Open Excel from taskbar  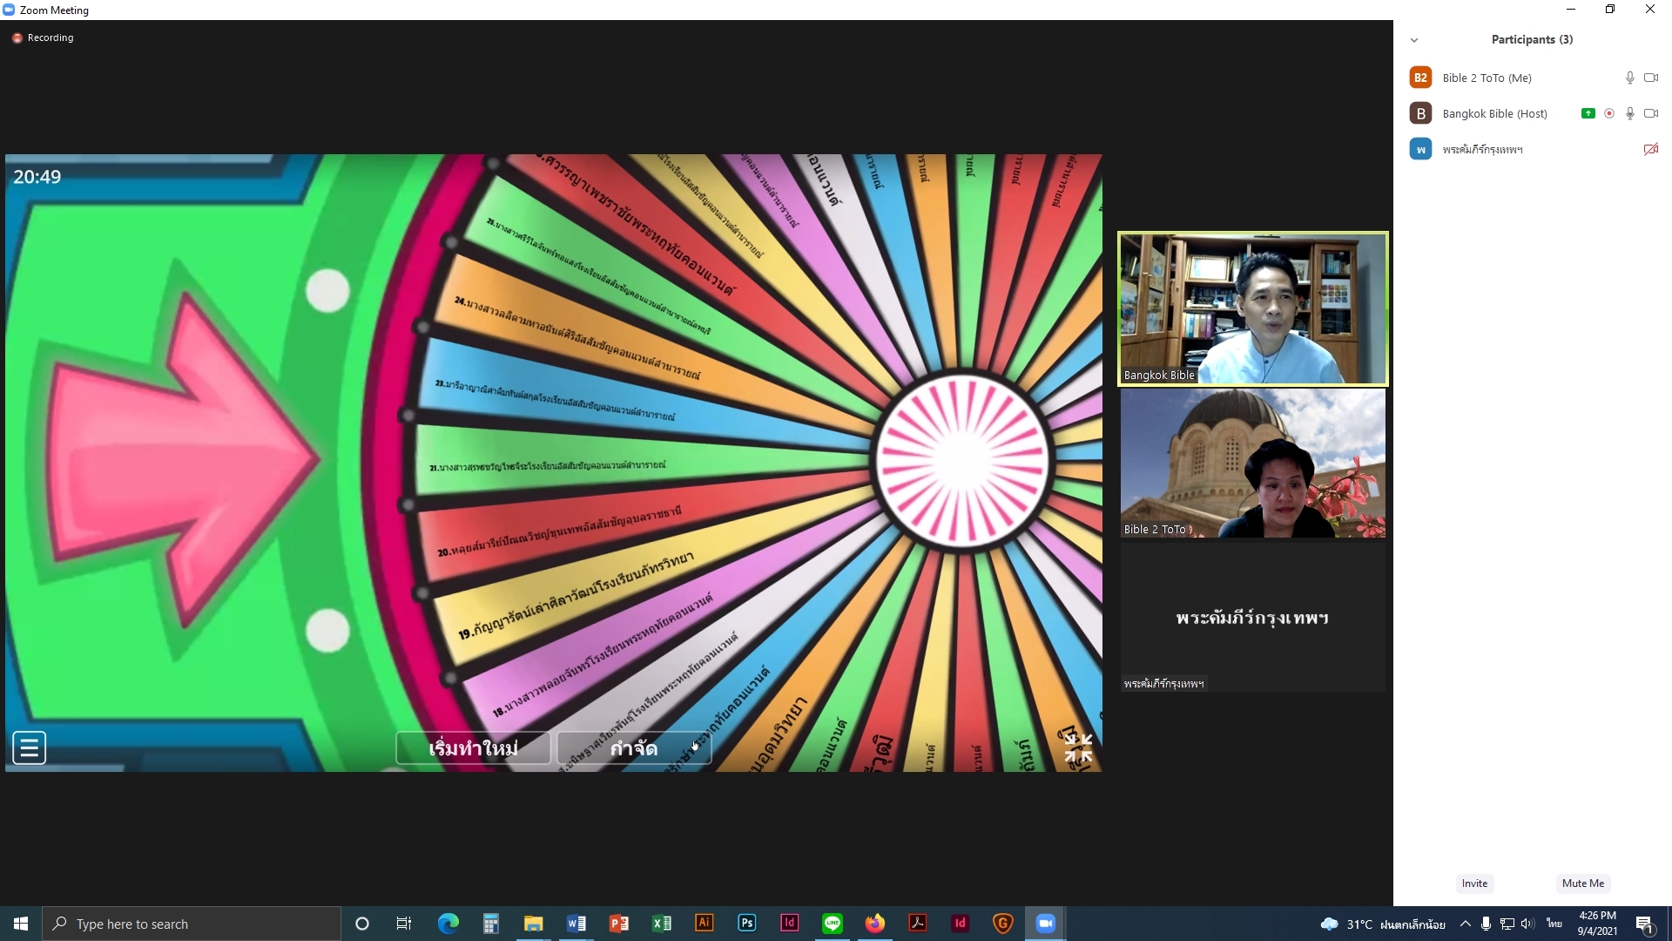(661, 924)
